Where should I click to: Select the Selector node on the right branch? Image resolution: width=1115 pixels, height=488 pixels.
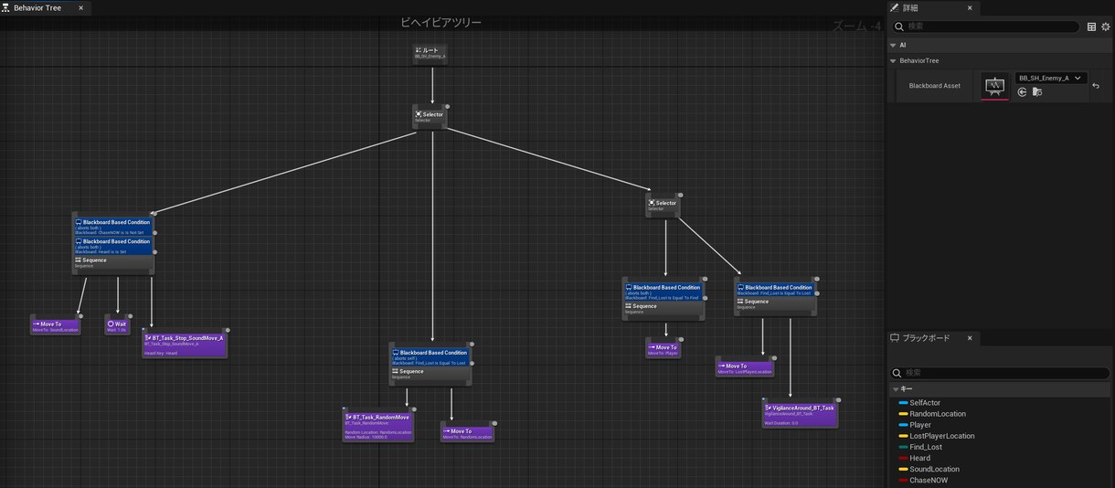663,205
